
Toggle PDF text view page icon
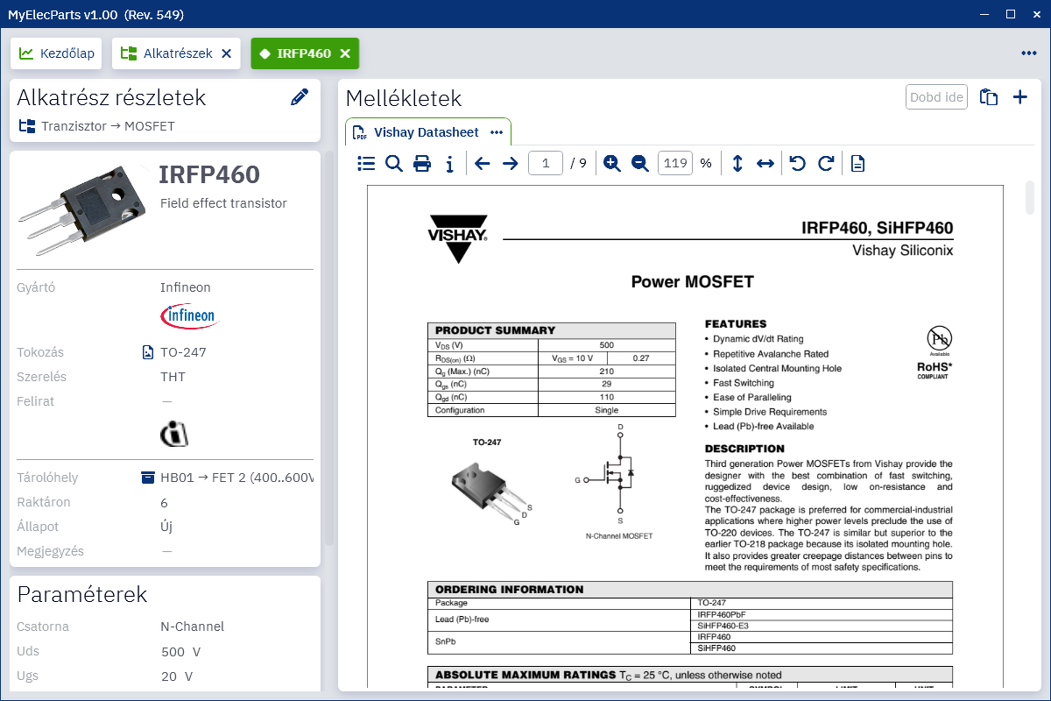coord(857,163)
